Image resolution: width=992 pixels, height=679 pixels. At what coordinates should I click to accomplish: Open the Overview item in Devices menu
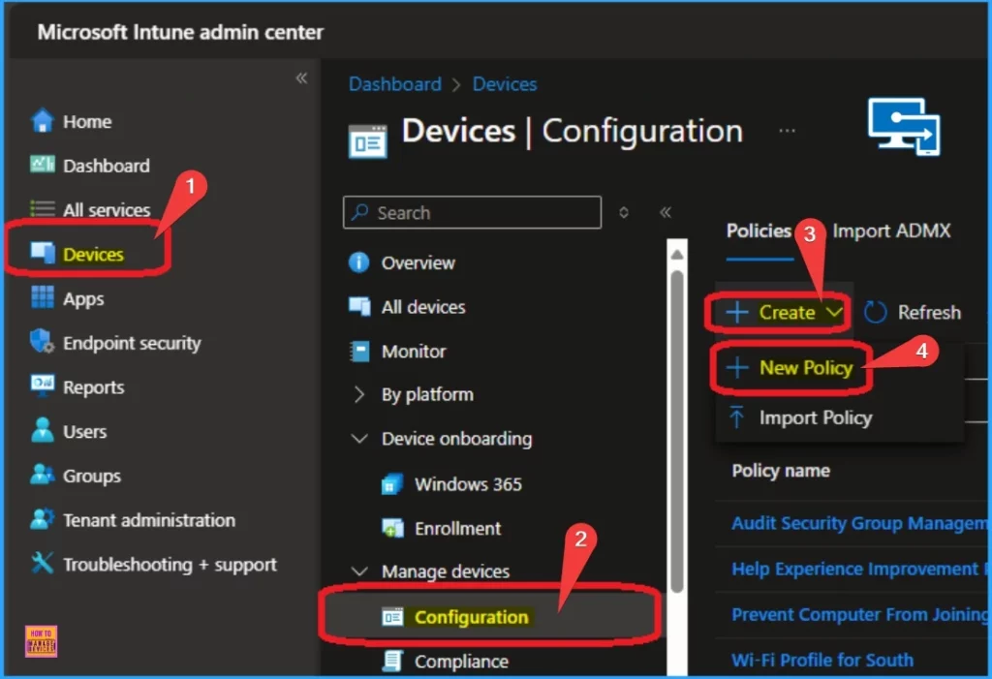point(418,262)
